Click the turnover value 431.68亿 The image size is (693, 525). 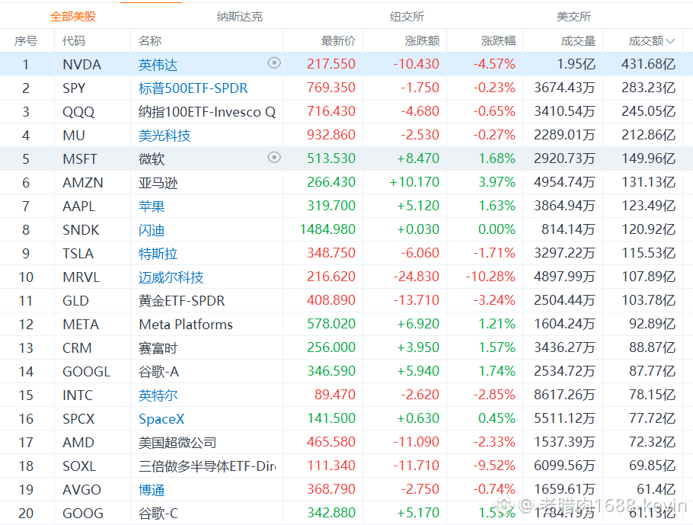(x=648, y=64)
